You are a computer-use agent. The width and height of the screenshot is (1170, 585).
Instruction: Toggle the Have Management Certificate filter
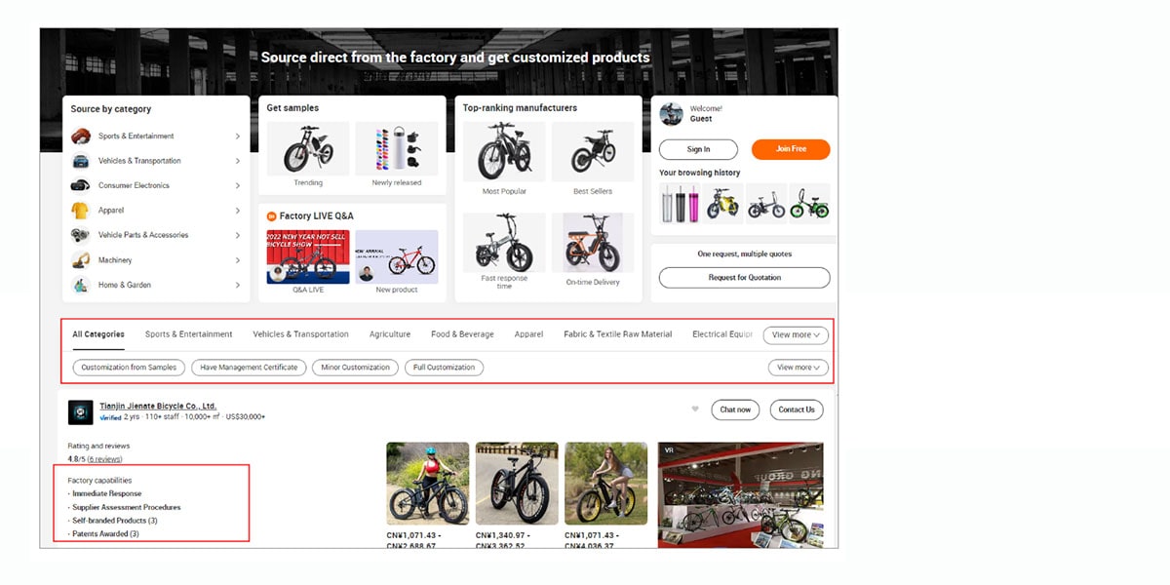(249, 368)
